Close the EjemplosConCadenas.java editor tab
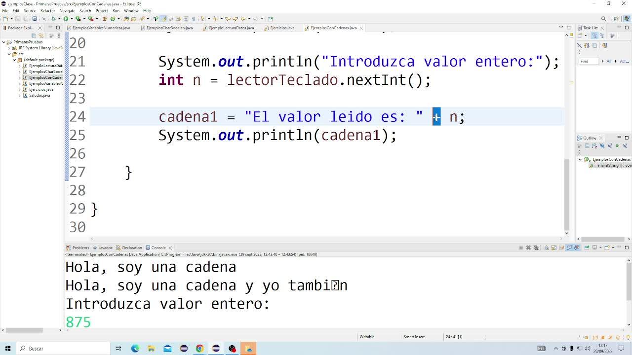The width and height of the screenshot is (632, 355). coord(361,28)
